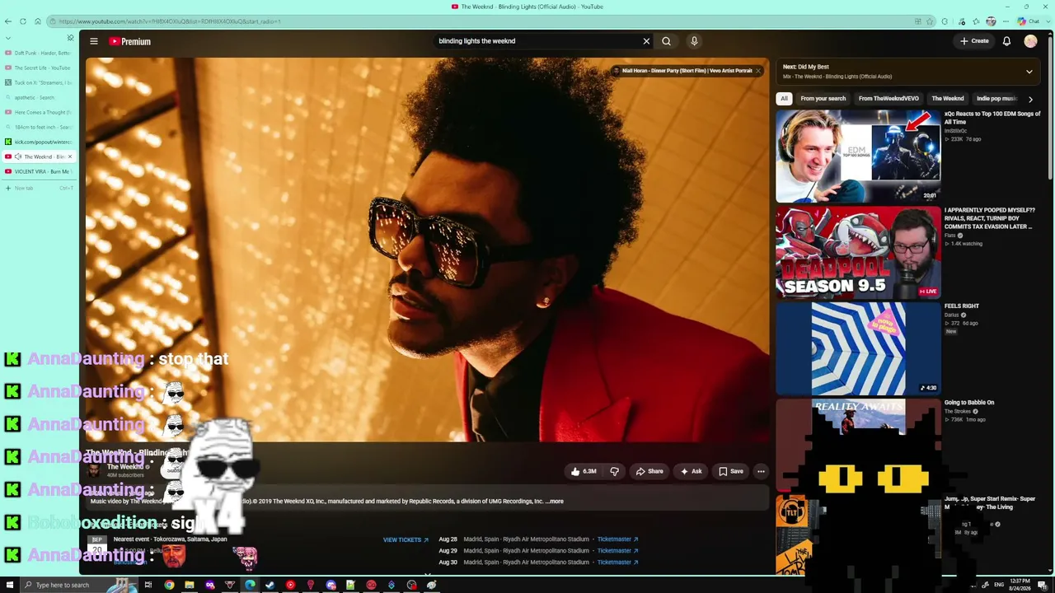Open xQc Reacts to Top 100 EDM thumbnail
The image size is (1055, 593).
pyautogui.click(x=858, y=156)
